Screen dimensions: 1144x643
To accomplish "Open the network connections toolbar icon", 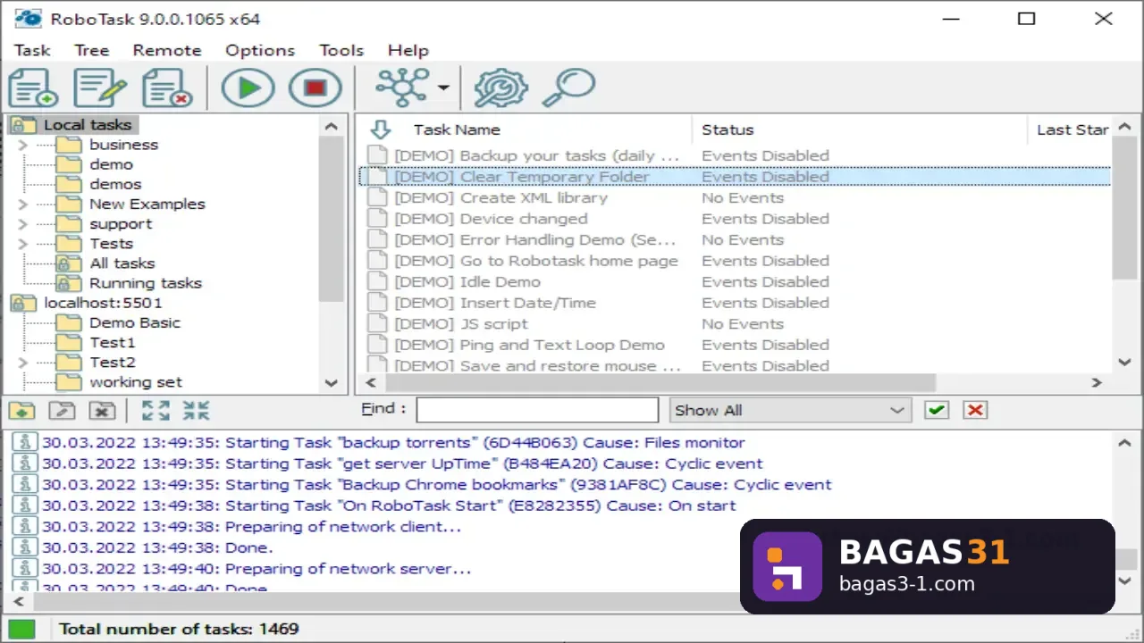I will pyautogui.click(x=402, y=88).
